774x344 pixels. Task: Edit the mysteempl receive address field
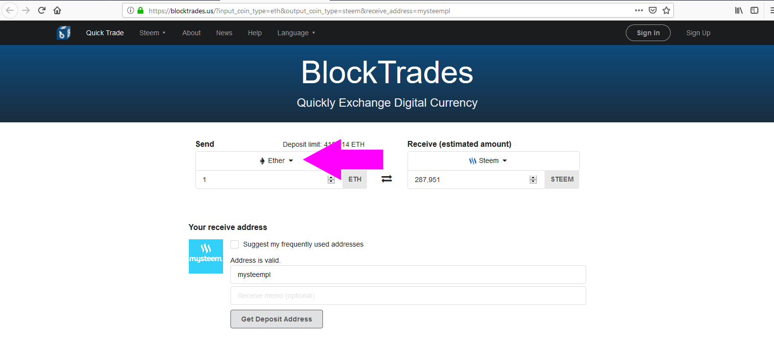point(408,275)
